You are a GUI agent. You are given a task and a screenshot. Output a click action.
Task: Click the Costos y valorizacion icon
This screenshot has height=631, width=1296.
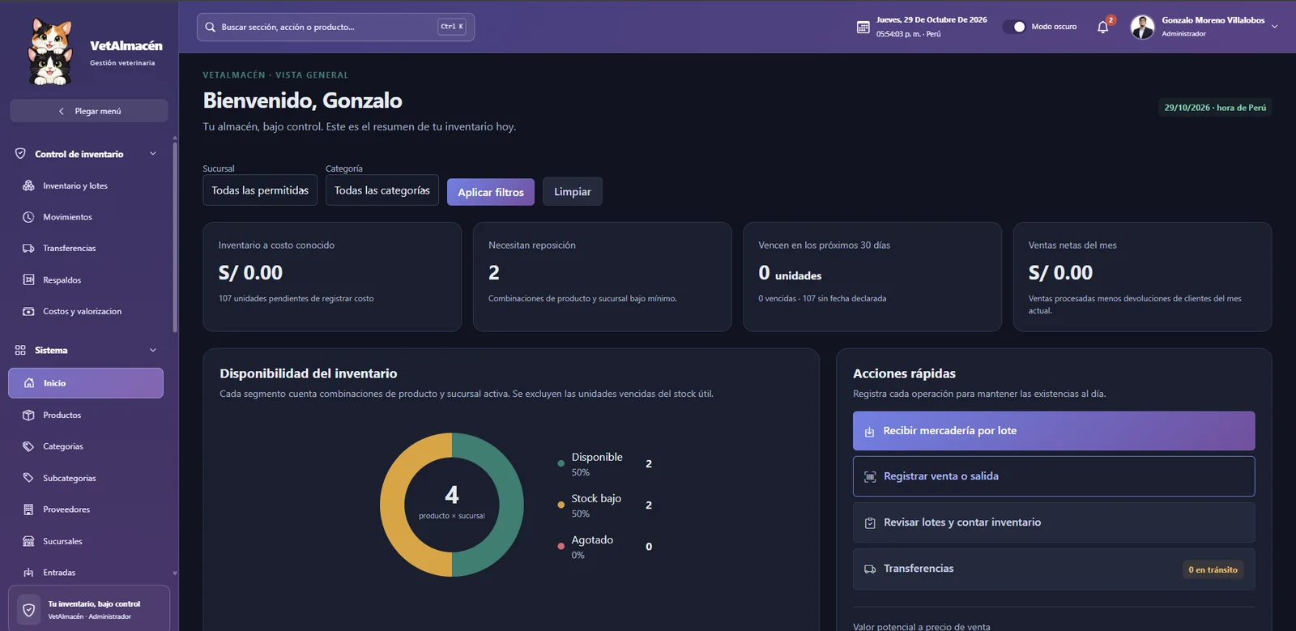pyautogui.click(x=28, y=311)
